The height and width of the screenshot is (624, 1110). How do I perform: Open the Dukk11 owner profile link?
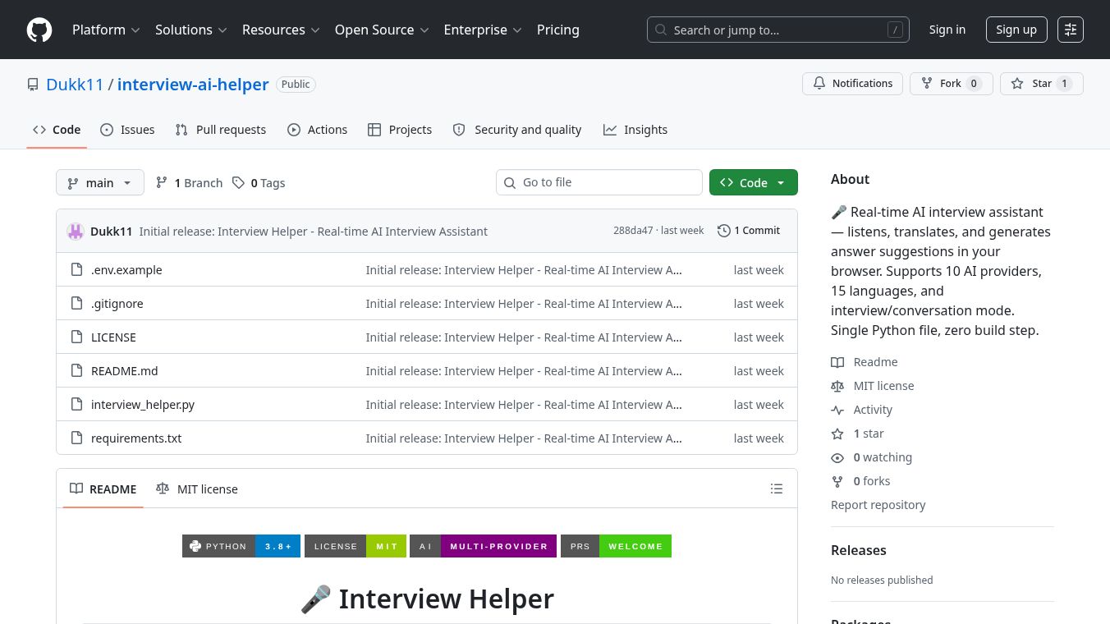click(75, 85)
